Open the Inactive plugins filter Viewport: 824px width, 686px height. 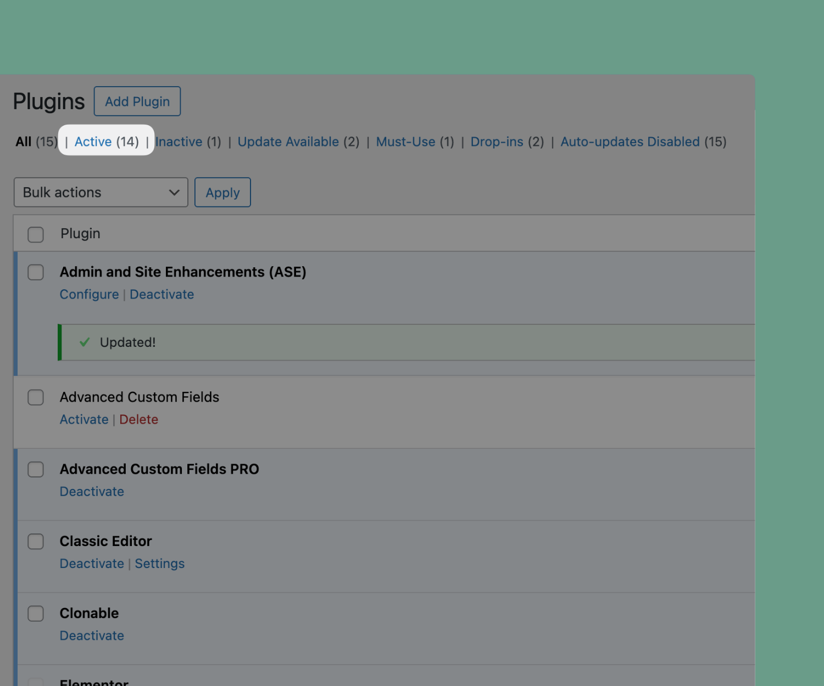click(179, 142)
